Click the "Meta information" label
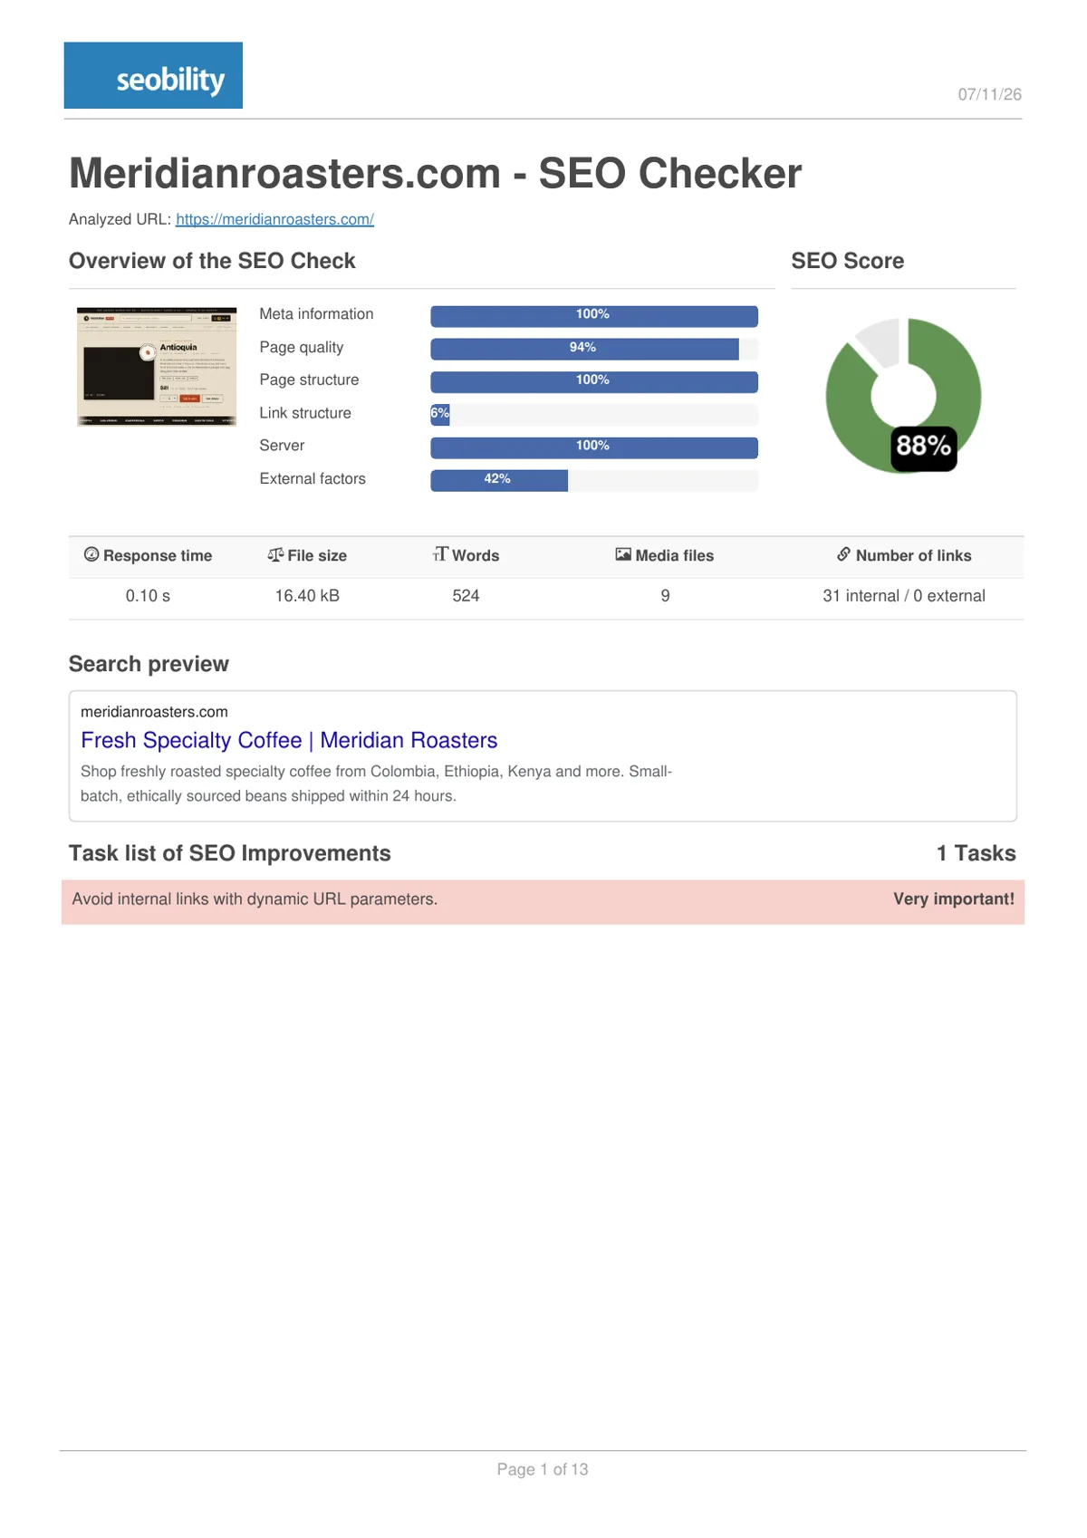Viewport: 1087px width, 1538px height. pyautogui.click(x=316, y=314)
